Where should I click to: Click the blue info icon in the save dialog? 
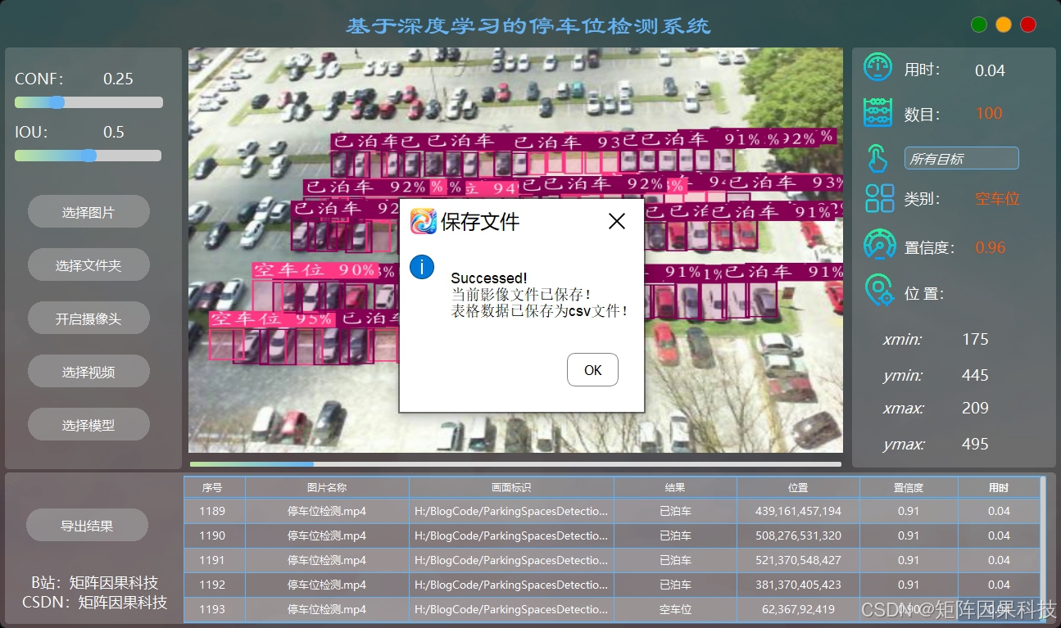421,266
